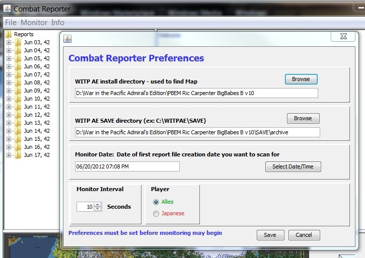Select the Jun 15, 42 report label
365x258 pixels.
point(37,139)
